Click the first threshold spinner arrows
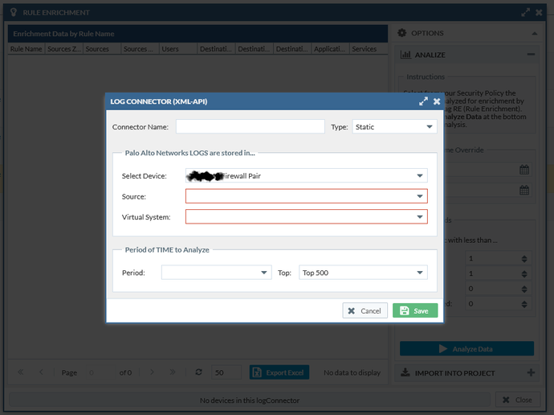Image resolution: width=554 pixels, height=415 pixels. [524, 259]
